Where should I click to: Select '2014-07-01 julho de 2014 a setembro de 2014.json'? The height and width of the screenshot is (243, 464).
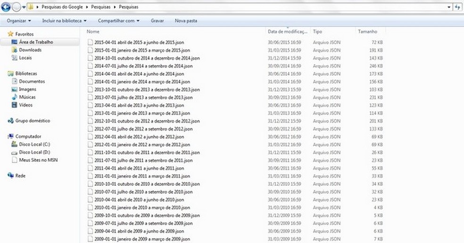click(143, 66)
